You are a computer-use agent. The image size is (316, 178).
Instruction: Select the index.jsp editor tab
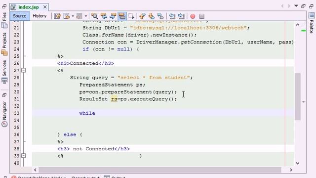(x=29, y=7)
